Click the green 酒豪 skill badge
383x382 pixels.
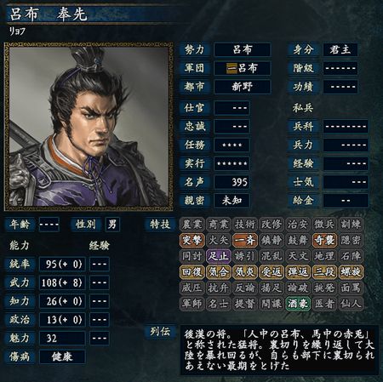point(298,304)
